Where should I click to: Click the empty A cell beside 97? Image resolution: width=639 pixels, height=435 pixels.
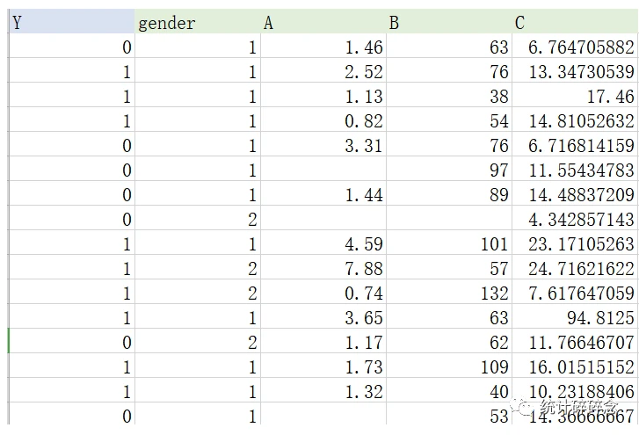tap(323, 170)
